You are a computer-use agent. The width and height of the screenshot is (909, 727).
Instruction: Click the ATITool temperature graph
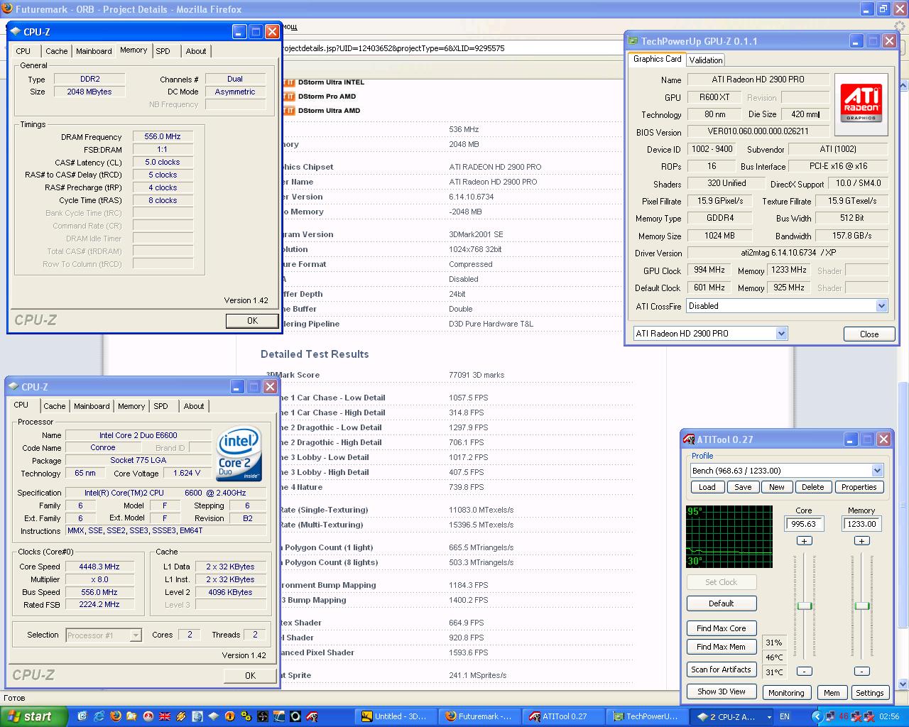(729, 537)
